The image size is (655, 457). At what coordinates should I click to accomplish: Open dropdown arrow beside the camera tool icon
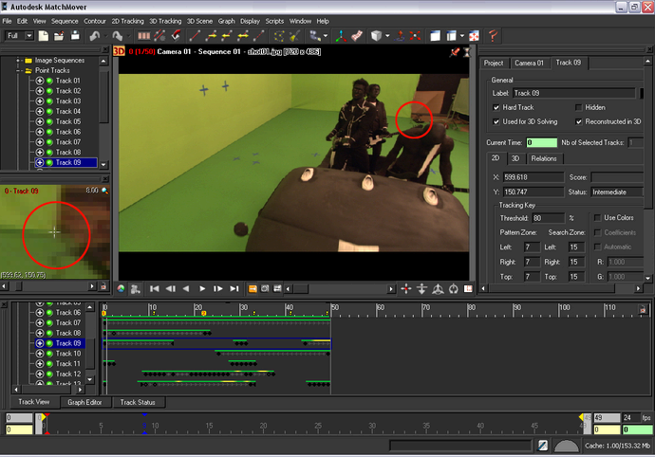tap(326, 36)
